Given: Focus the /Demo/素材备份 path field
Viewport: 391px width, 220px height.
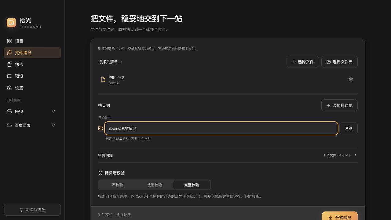Looking at the screenshot, I should [x=221, y=128].
